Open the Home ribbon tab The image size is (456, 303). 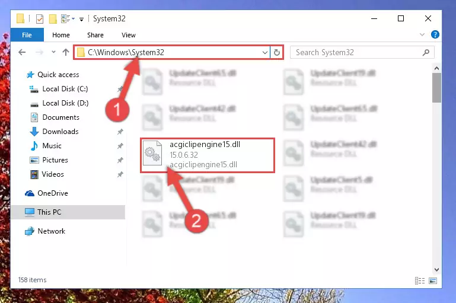(61, 35)
